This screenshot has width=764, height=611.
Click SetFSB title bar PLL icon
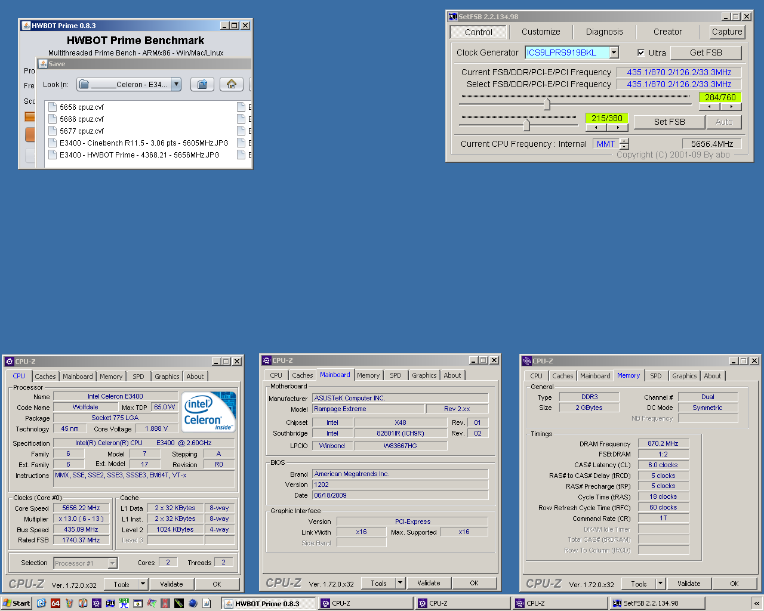(453, 17)
